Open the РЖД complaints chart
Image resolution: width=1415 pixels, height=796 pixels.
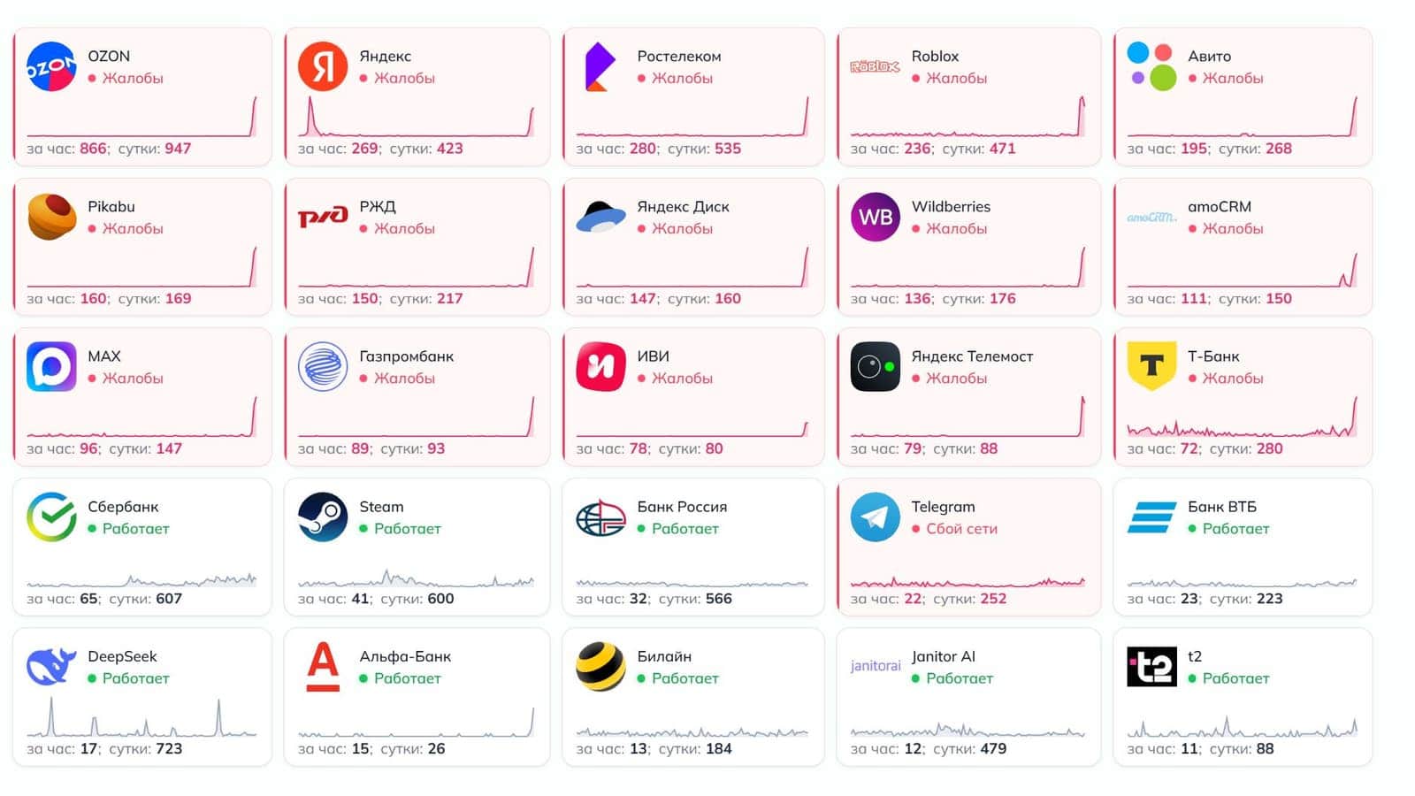click(x=416, y=267)
